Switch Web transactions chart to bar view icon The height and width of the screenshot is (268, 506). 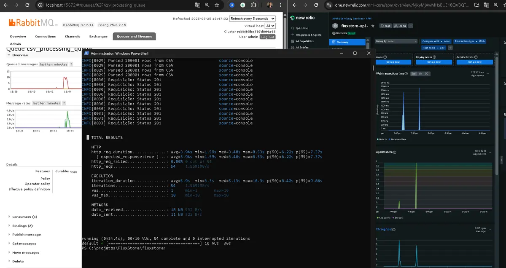[420, 73]
